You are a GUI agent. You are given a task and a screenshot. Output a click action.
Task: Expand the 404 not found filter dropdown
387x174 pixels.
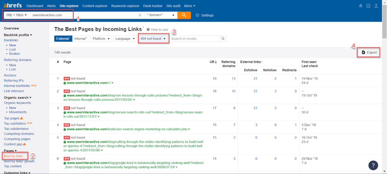coord(153,39)
